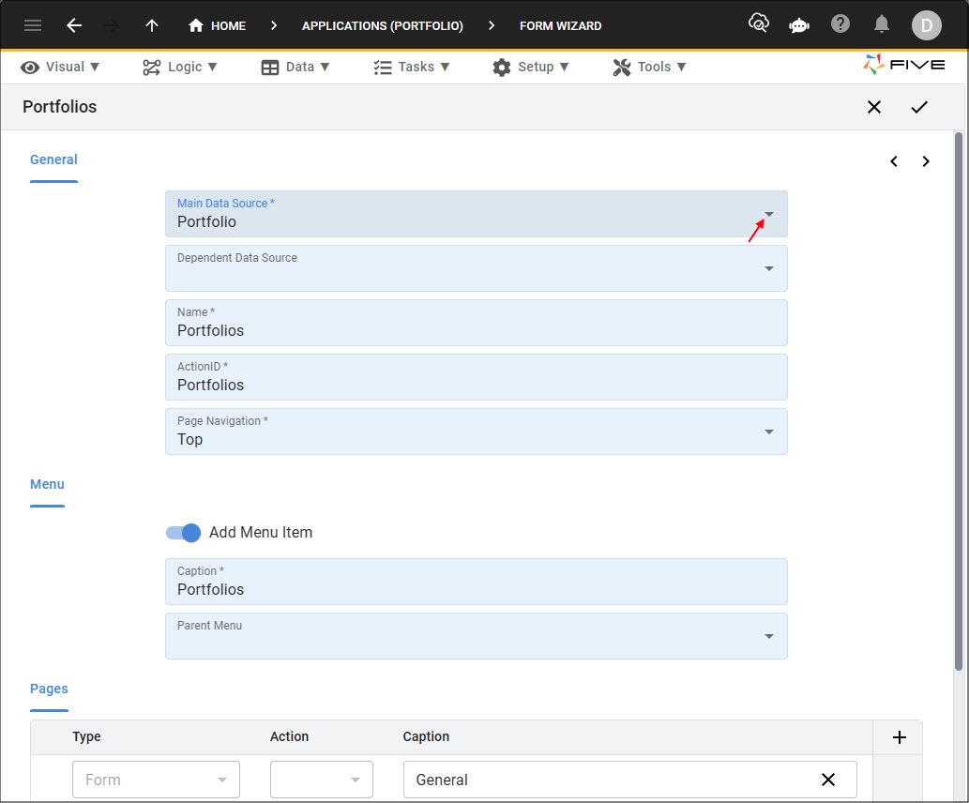Open the chat bot icon
969x803 pixels.
tap(799, 25)
